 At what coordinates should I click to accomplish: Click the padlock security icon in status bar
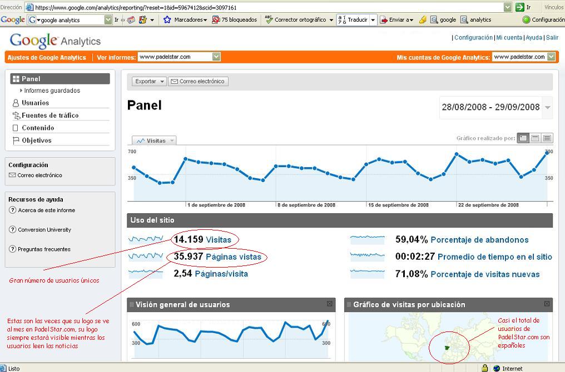click(x=485, y=368)
